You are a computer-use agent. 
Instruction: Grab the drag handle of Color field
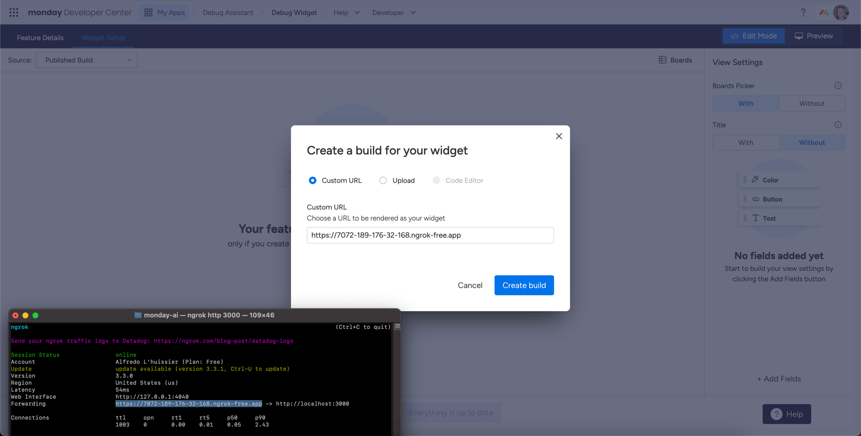tap(745, 179)
